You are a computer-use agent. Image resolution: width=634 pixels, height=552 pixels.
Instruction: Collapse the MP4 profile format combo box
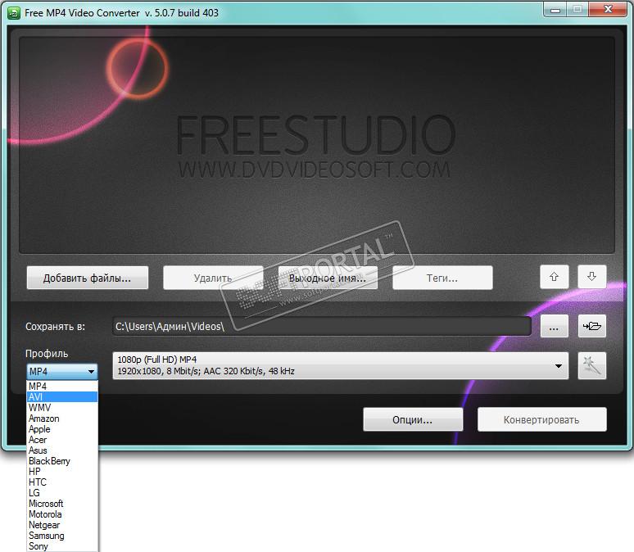(x=62, y=371)
